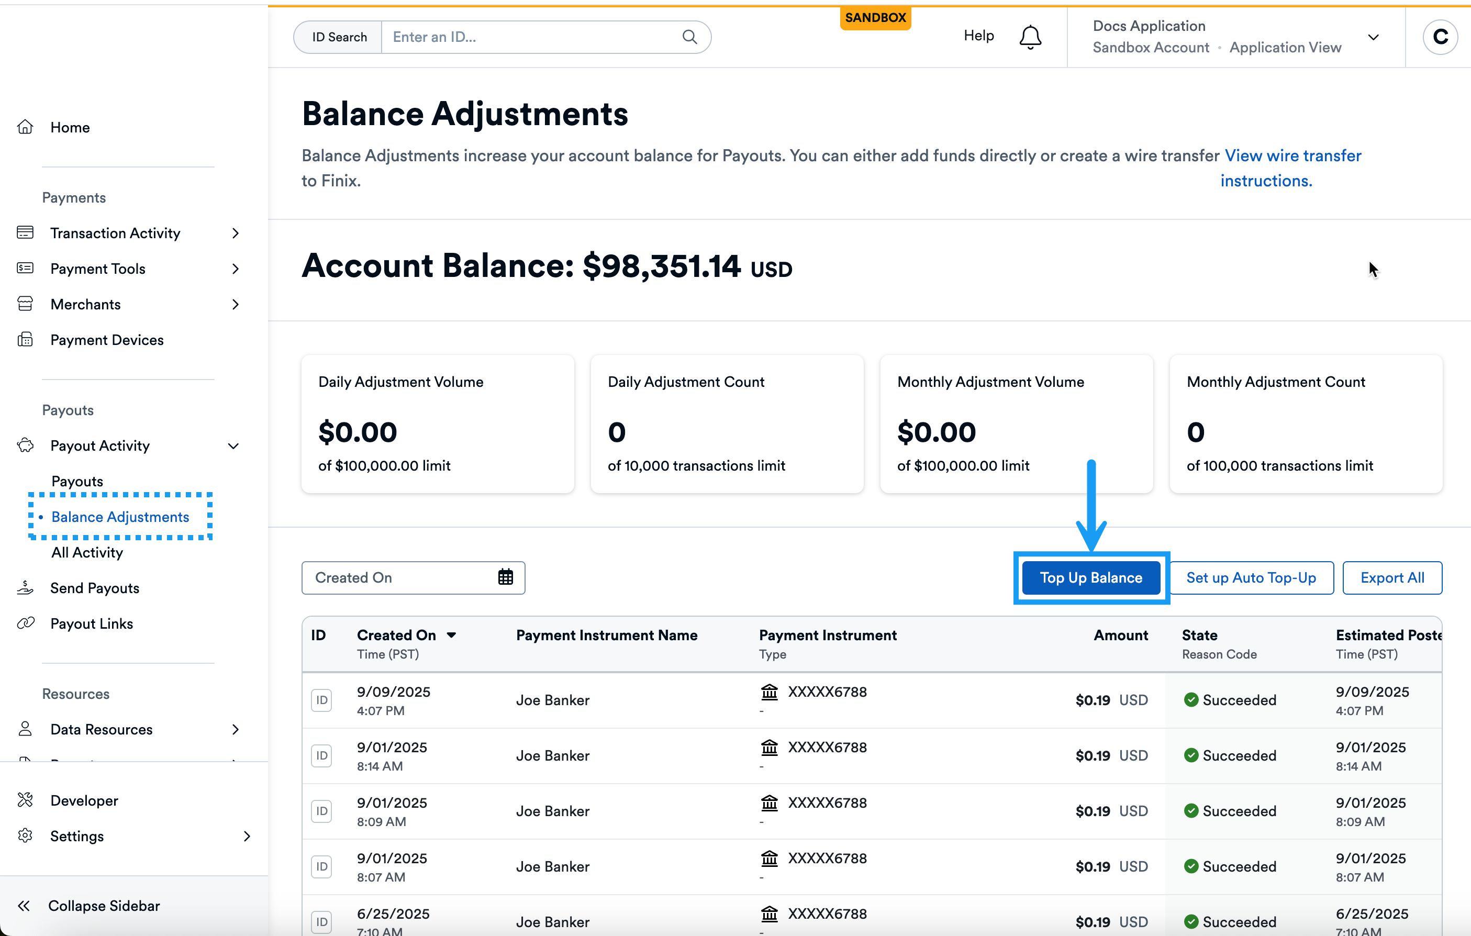Open notifications via the bell icon

pos(1031,37)
